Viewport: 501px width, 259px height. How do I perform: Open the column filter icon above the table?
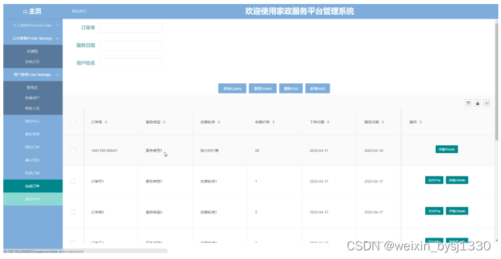point(468,103)
